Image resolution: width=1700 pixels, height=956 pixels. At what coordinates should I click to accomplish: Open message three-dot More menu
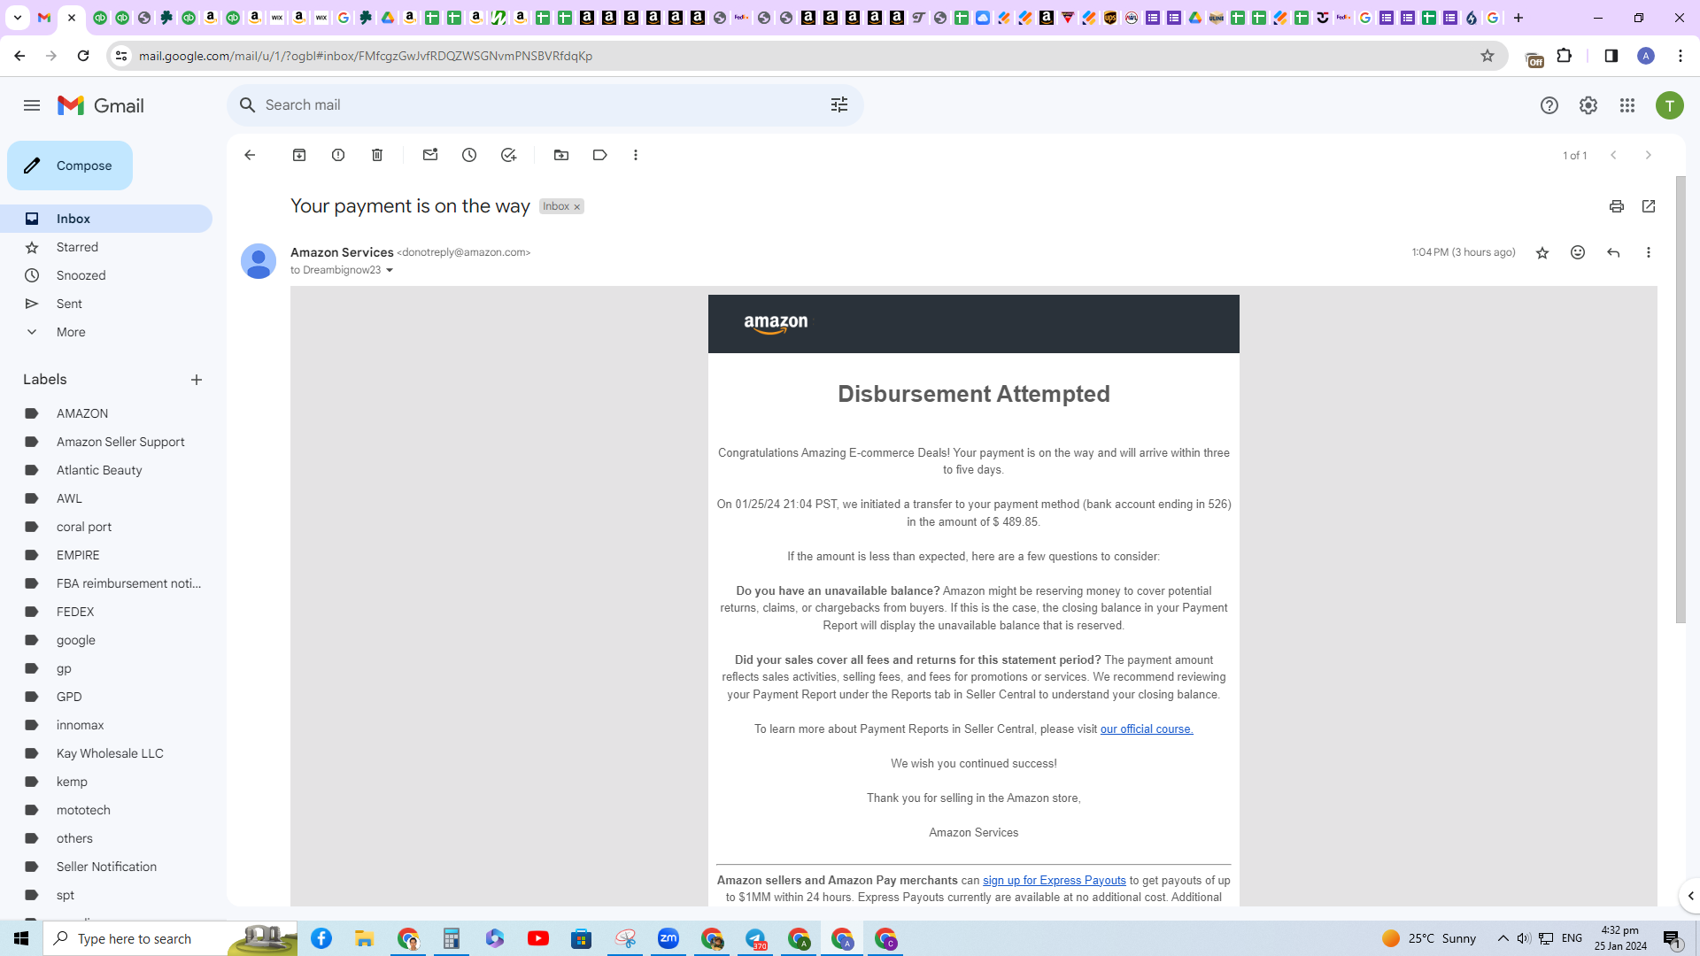(1649, 253)
